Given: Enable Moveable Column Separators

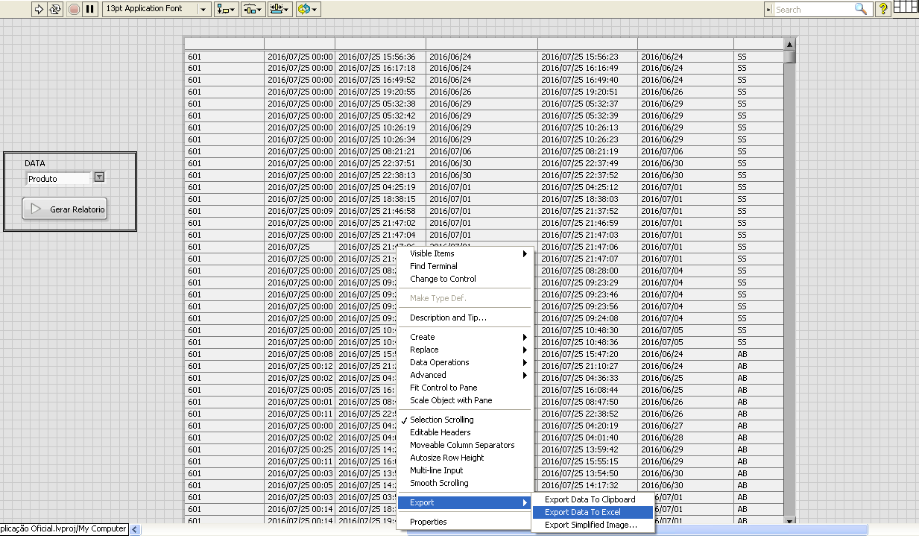Looking at the screenshot, I should [x=462, y=445].
